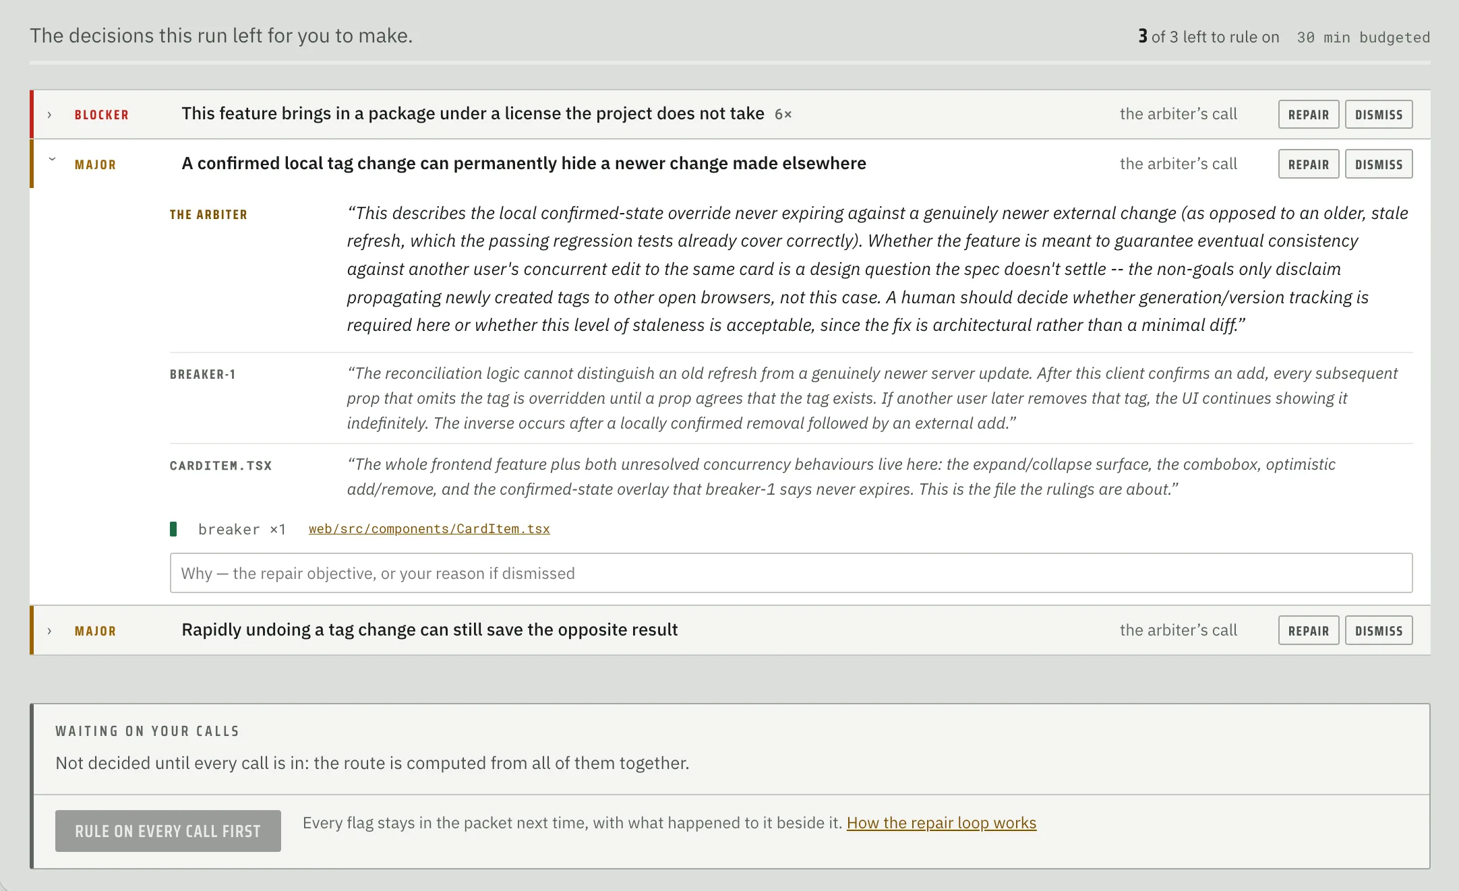
Task: Open How the repair loop works link
Action: click(x=941, y=823)
